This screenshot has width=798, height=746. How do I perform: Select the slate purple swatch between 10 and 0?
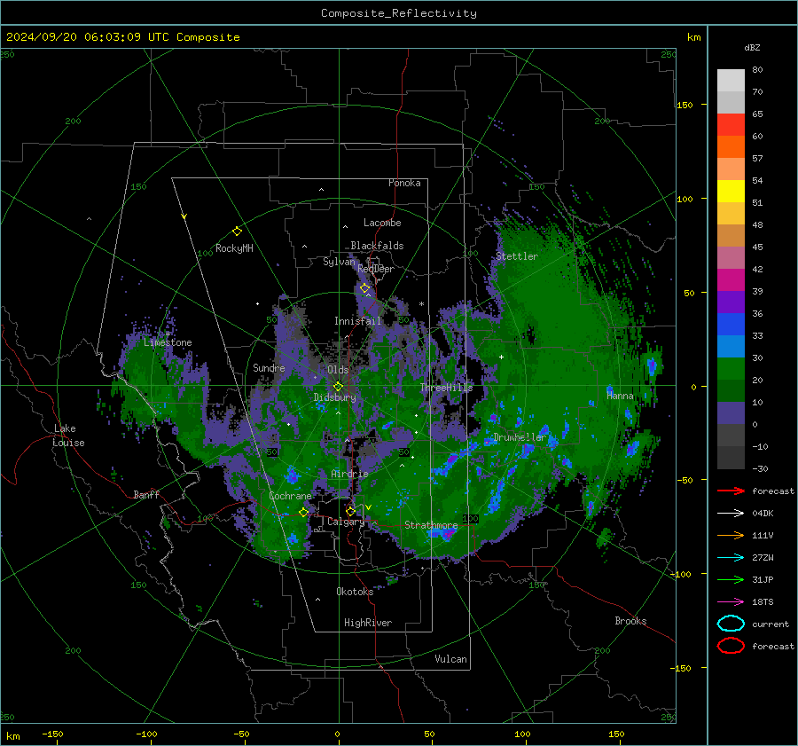731,412
